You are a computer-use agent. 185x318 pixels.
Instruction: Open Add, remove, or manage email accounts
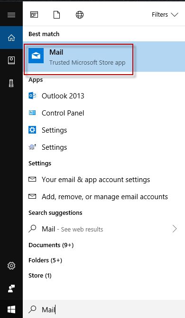104,196
